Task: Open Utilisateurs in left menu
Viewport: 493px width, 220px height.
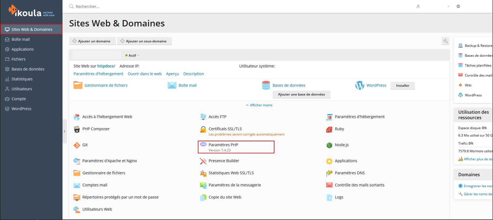Action: pos(31,89)
